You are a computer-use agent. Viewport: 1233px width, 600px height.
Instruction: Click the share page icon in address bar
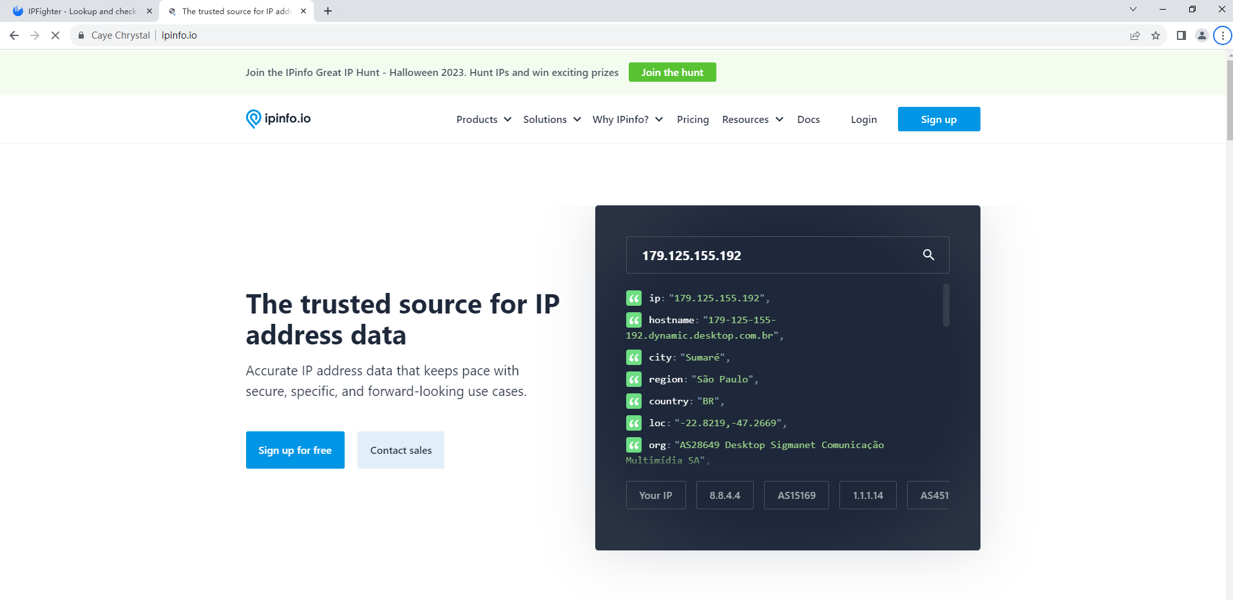pos(1135,35)
